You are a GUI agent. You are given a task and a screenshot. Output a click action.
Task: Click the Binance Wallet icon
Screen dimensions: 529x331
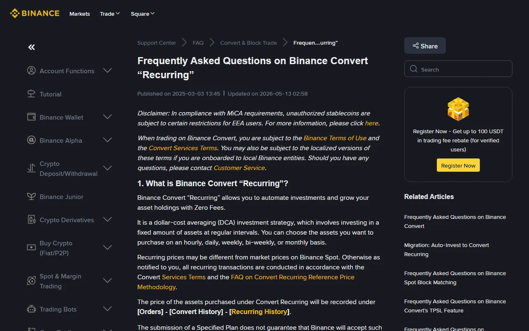[31, 117]
